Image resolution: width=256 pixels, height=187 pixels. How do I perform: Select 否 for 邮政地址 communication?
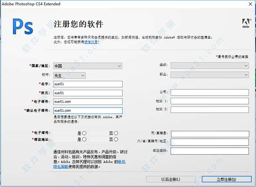116,139
